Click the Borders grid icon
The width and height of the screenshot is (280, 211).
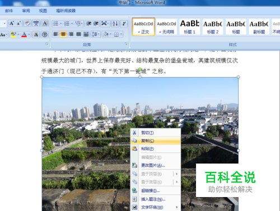pyautogui.click(x=116, y=34)
